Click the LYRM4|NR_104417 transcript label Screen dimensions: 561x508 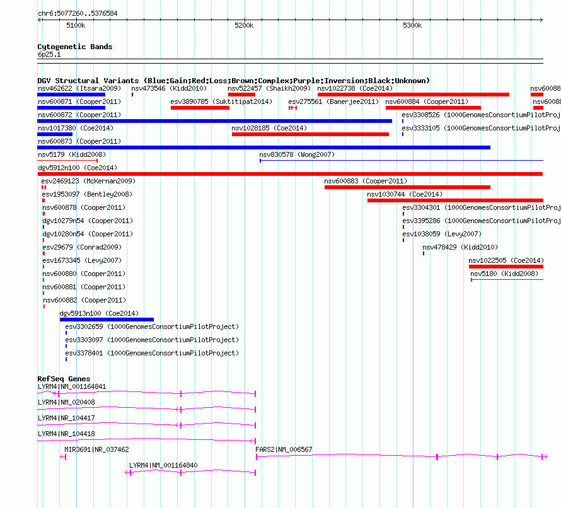[x=66, y=418]
